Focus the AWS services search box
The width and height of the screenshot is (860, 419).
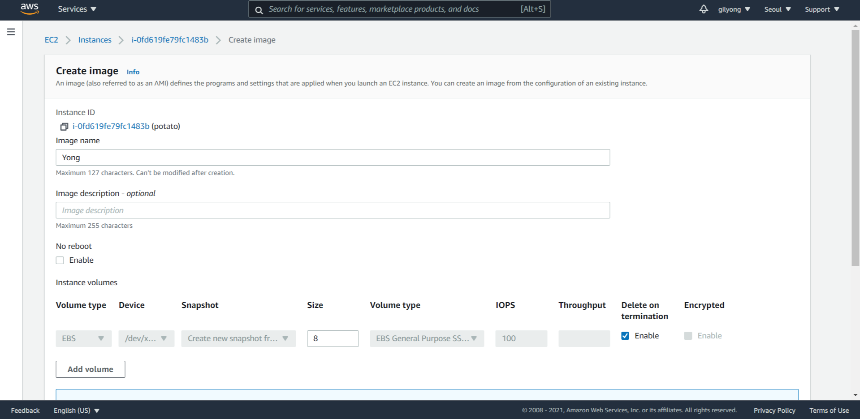click(x=400, y=9)
